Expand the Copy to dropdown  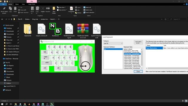[37, 13]
